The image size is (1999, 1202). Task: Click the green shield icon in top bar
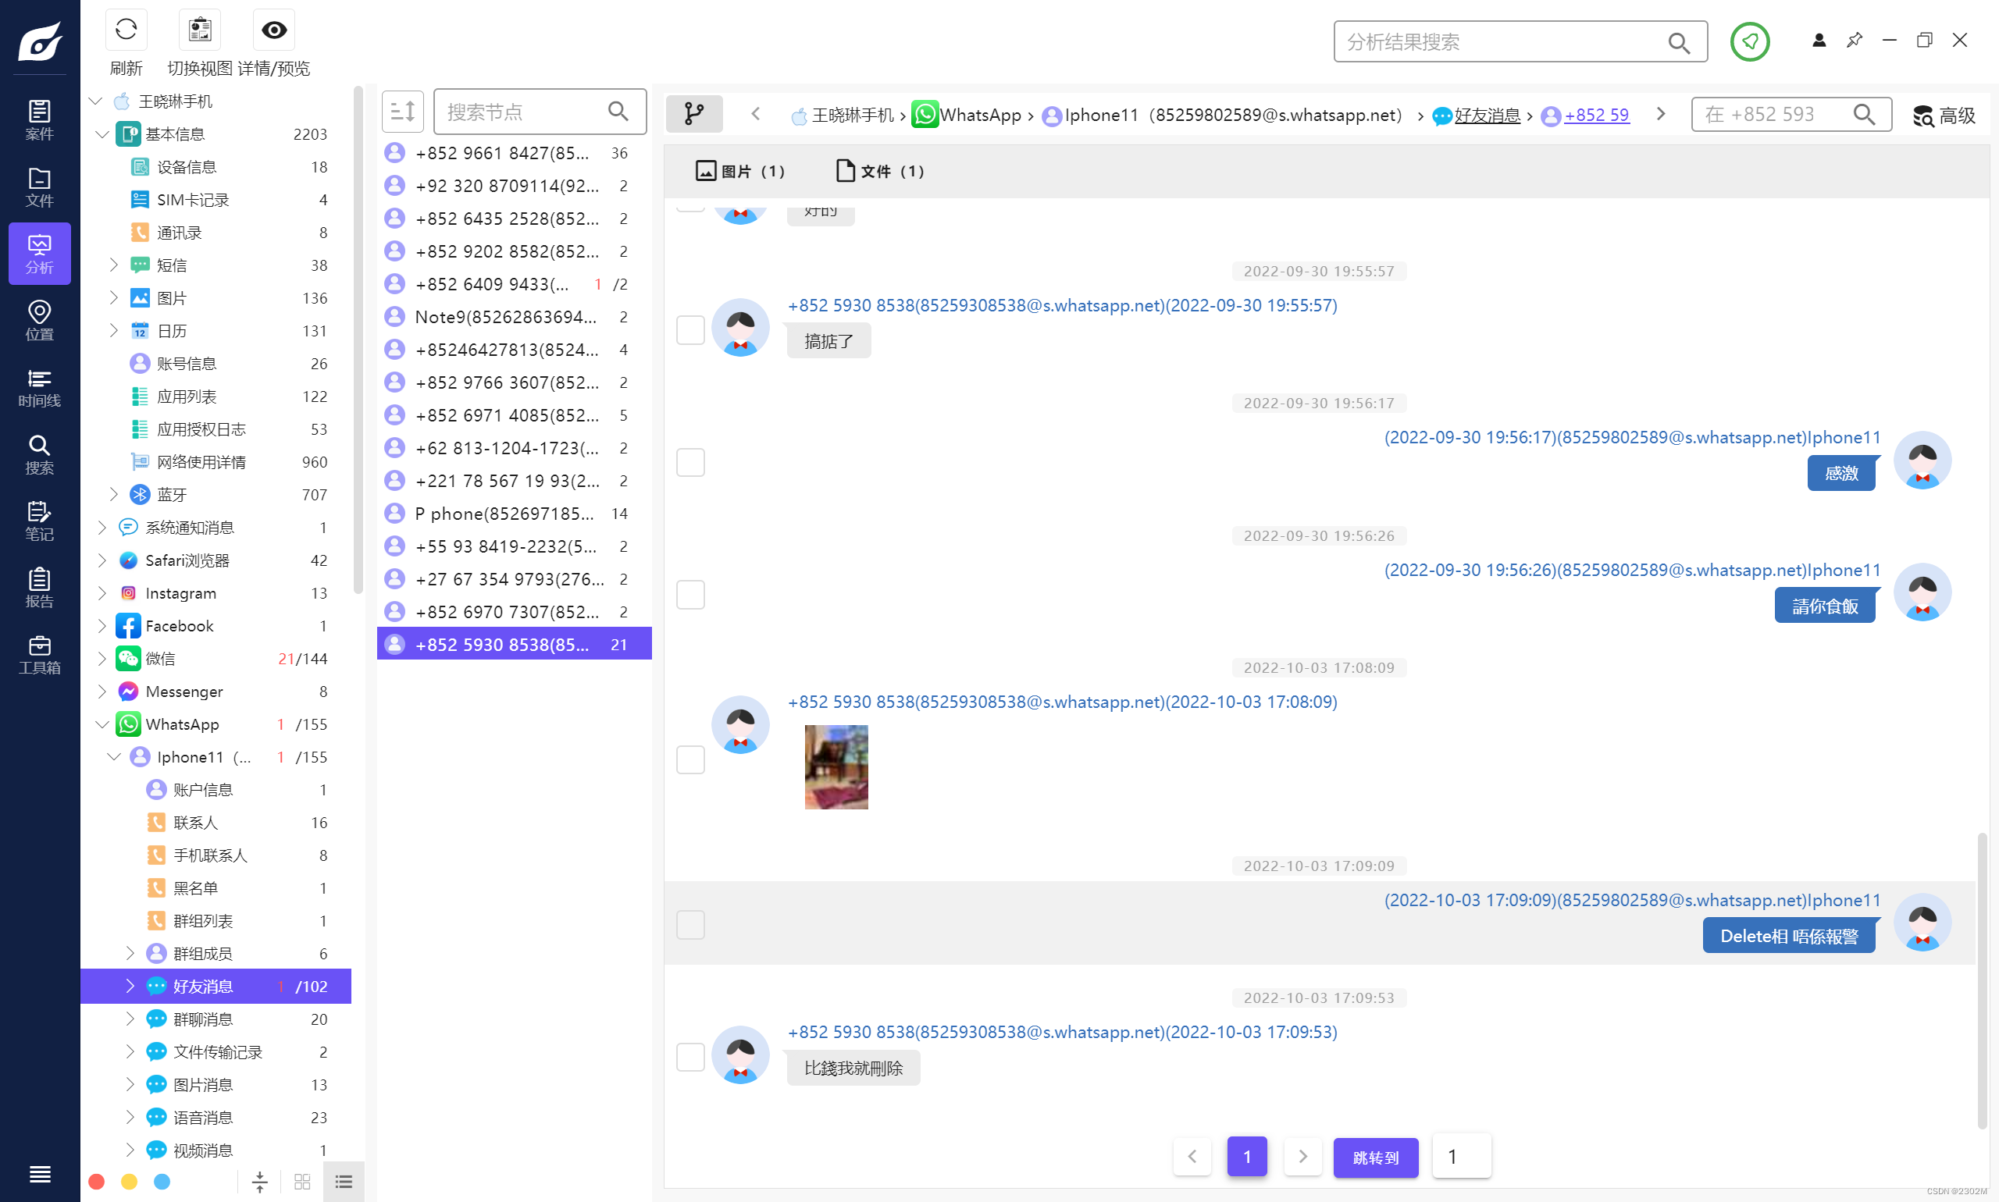pyautogui.click(x=1748, y=41)
